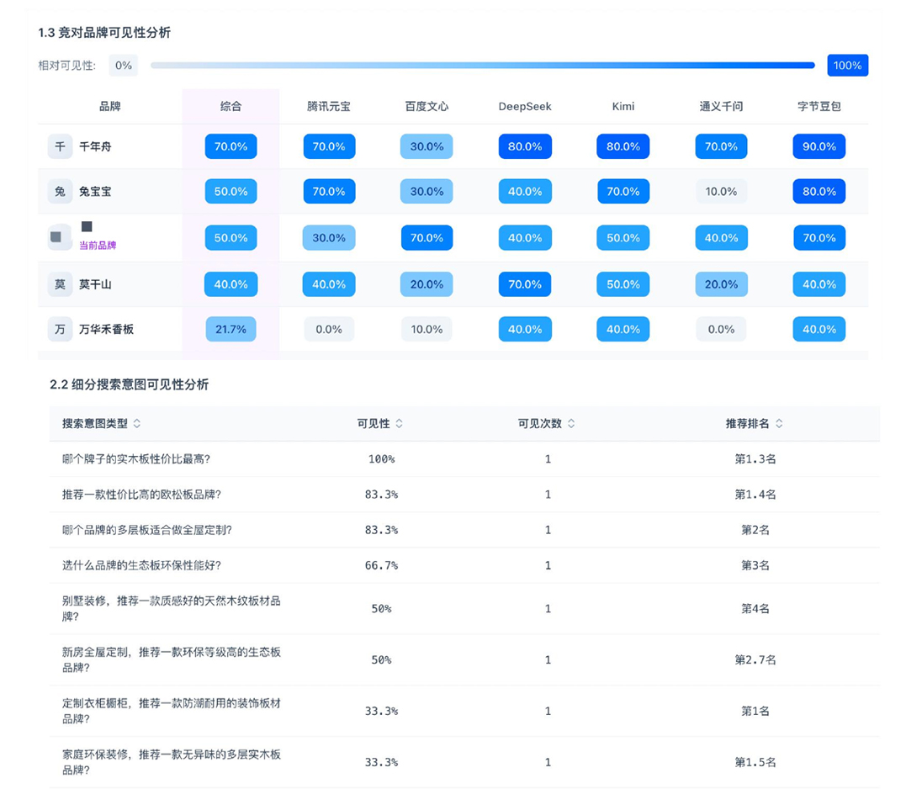Viewport: 906px width, 810px height.
Task: Select the 通义千问 column header
Action: (x=721, y=106)
